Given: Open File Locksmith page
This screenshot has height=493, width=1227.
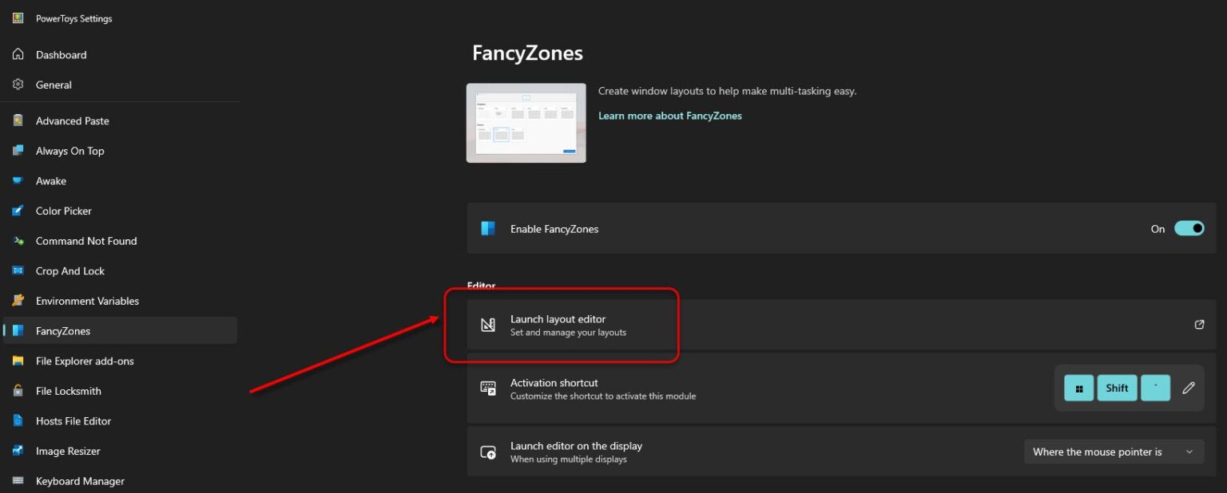Looking at the screenshot, I should (x=120, y=391).
